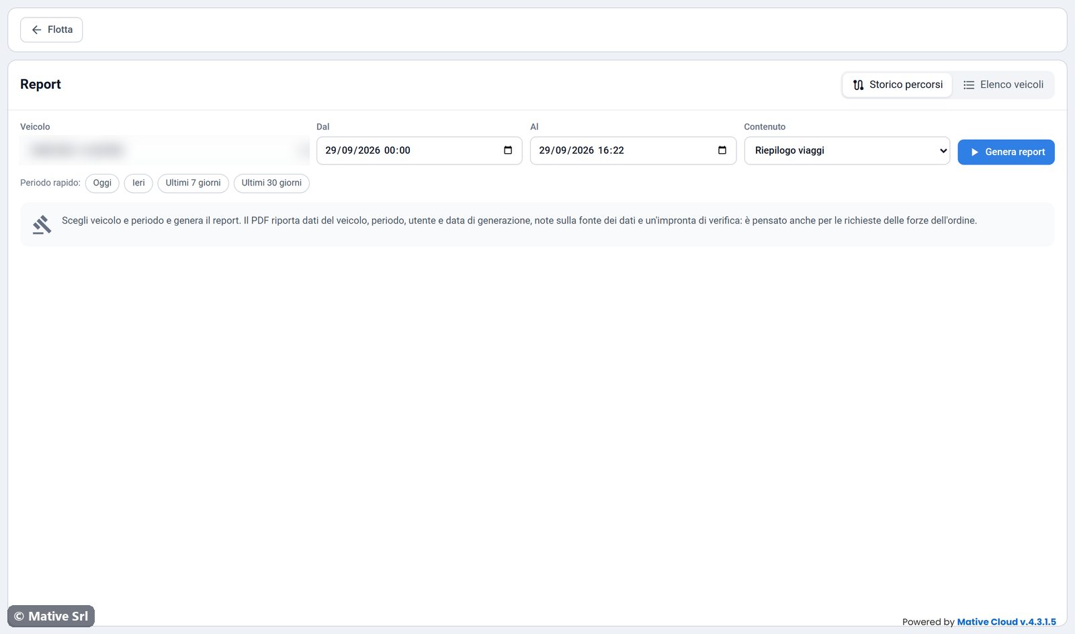Image resolution: width=1075 pixels, height=634 pixels.
Task: Select quick period Ultimi 30 giorni
Action: coord(271,183)
